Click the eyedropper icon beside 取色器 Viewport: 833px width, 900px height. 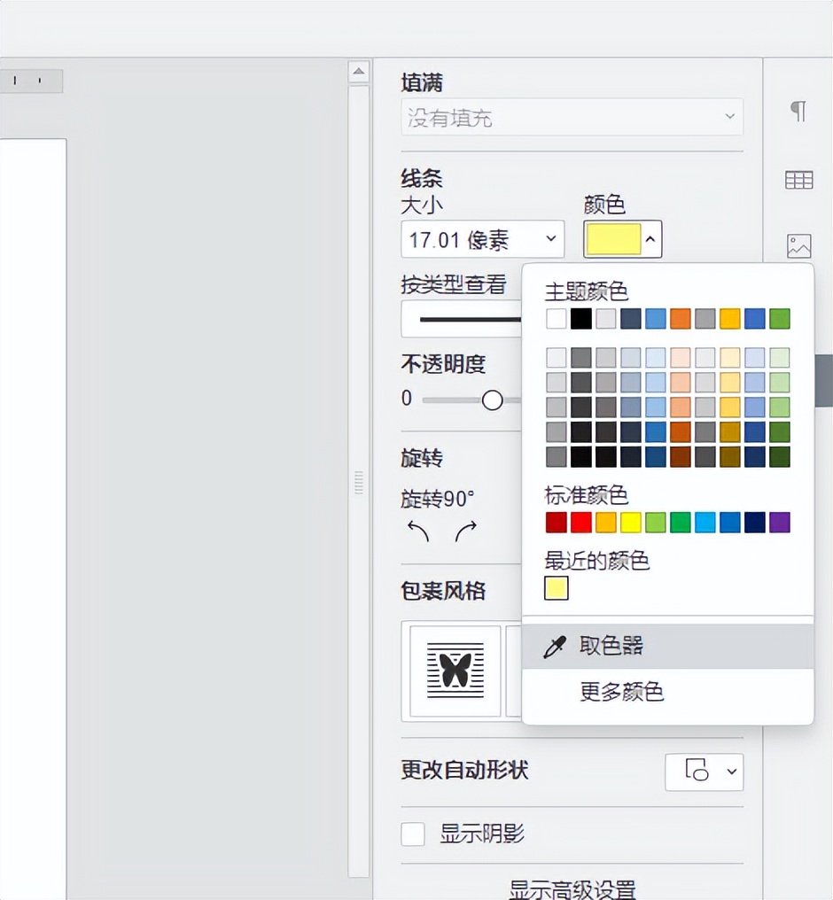tap(554, 646)
